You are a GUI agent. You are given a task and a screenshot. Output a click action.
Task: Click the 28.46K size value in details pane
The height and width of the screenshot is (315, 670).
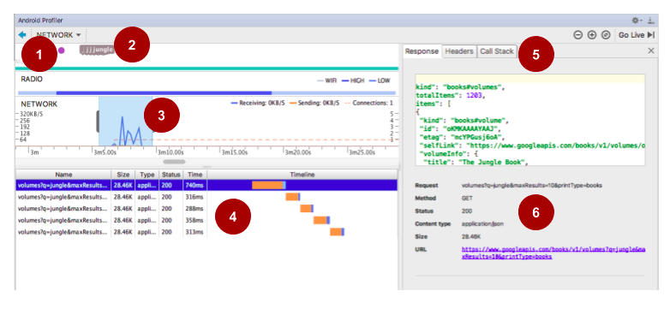471,236
